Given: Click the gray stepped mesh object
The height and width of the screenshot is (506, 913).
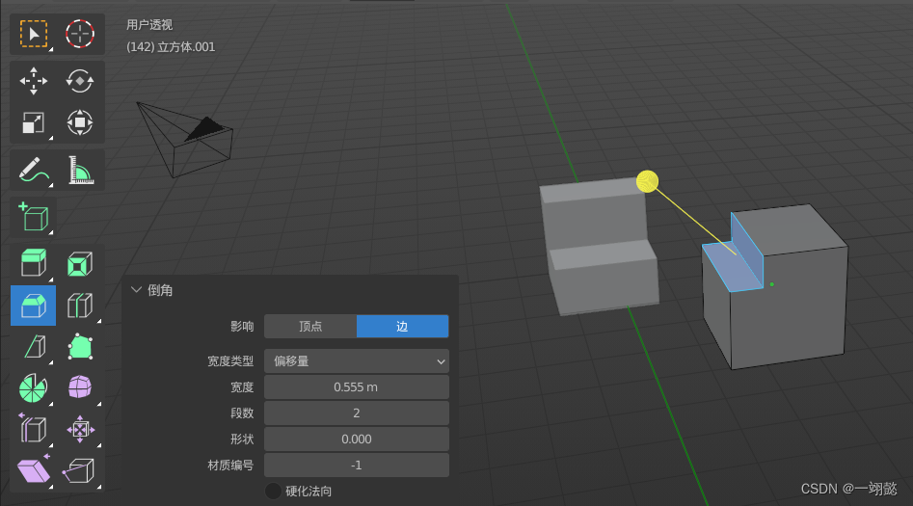Looking at the screenshot, I should [600, 246].
